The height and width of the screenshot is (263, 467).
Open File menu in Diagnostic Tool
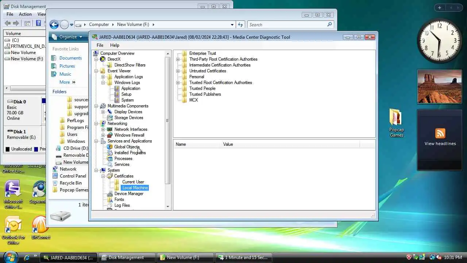point(100,45)
